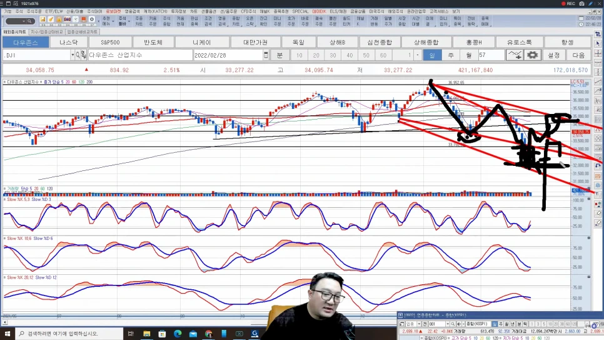Select the 60 minute interval

[x=383, y=55]
